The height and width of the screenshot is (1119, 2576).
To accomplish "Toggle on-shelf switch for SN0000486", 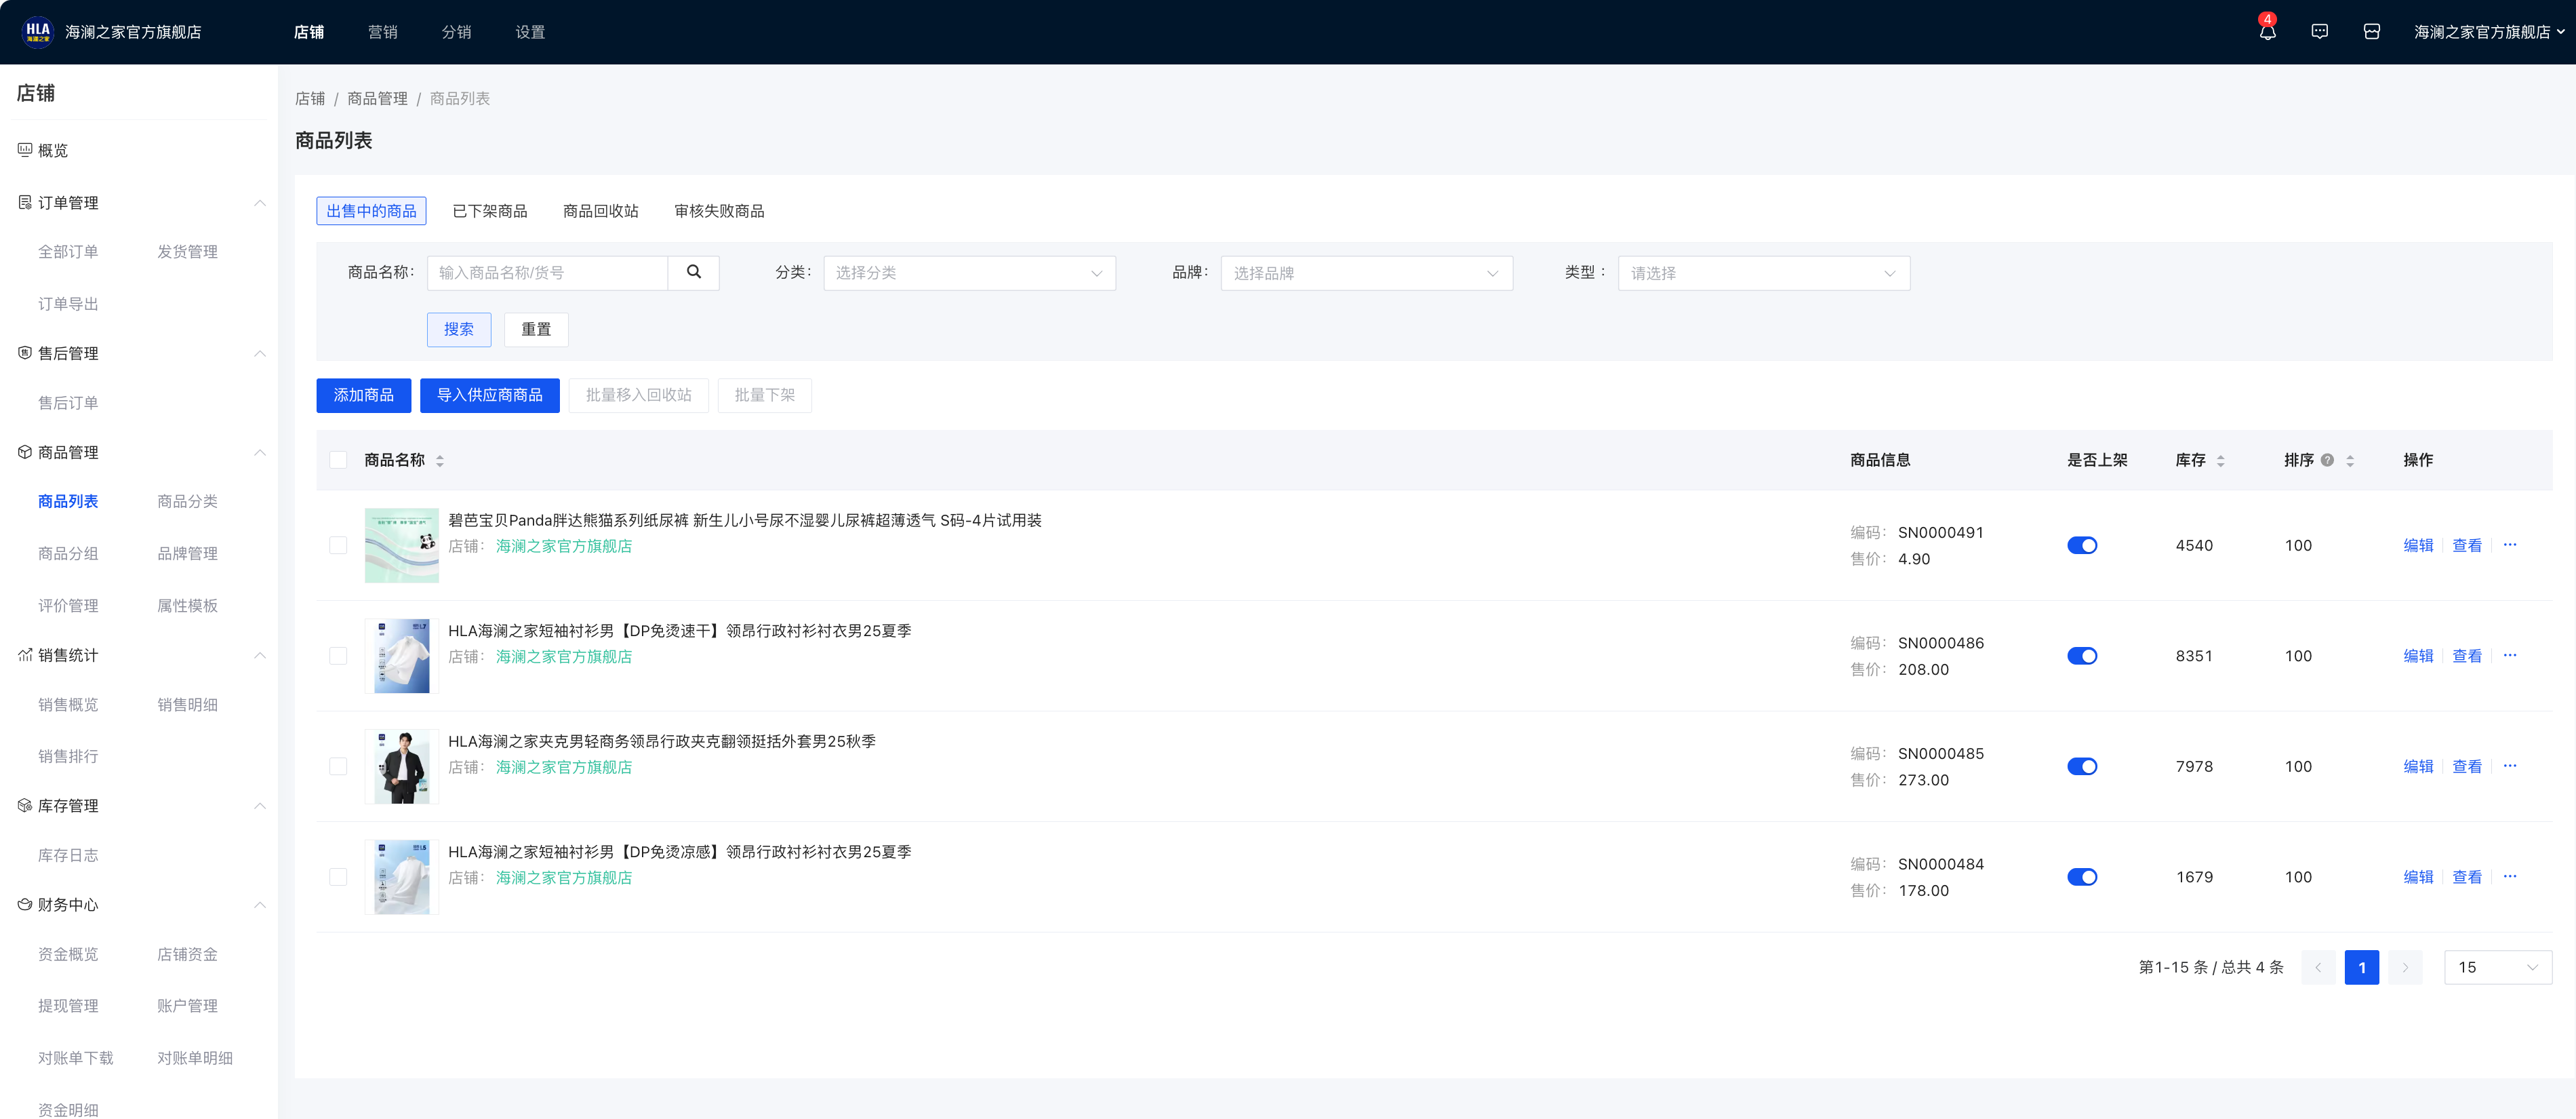I will coord(2082,655).
